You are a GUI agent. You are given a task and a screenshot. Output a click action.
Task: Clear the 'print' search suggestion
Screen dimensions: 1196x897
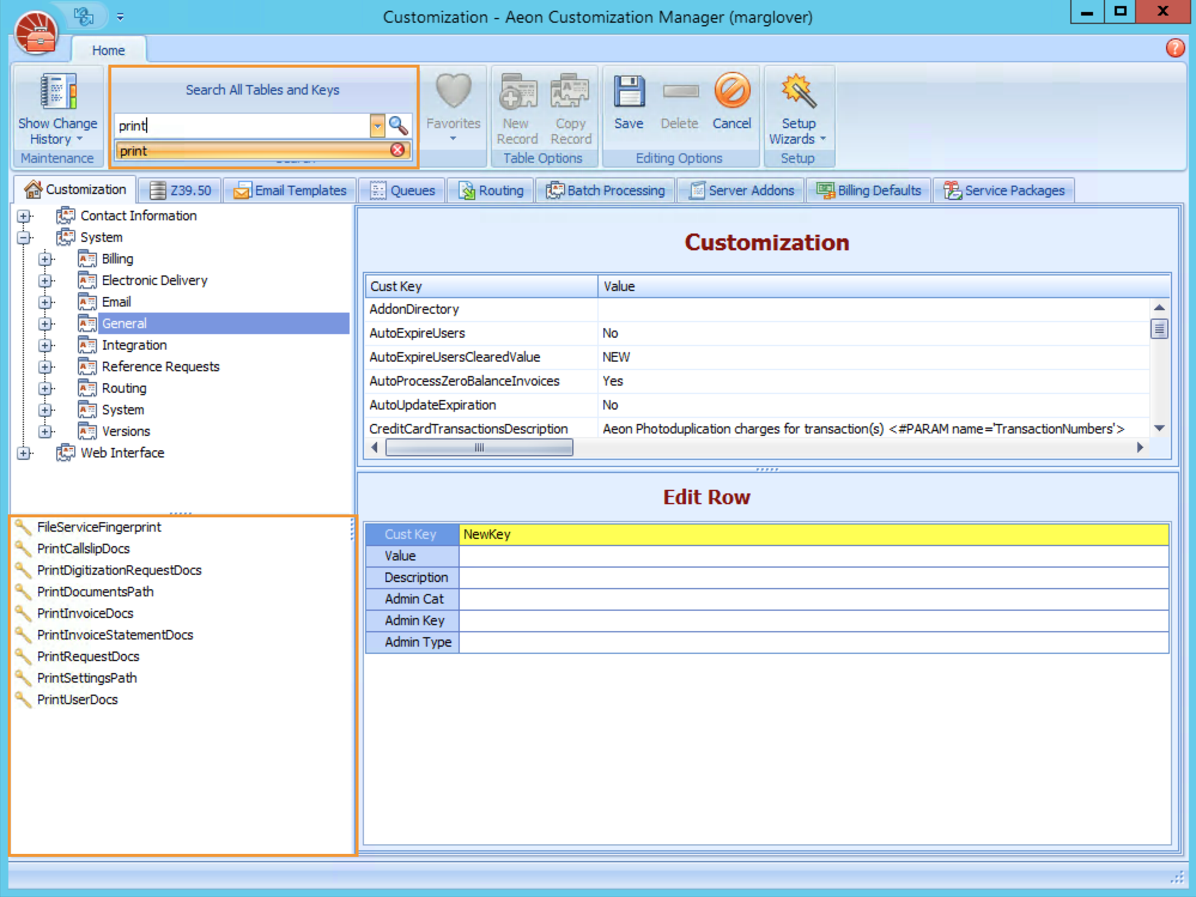pyautogui.click(x=397, y=150)
